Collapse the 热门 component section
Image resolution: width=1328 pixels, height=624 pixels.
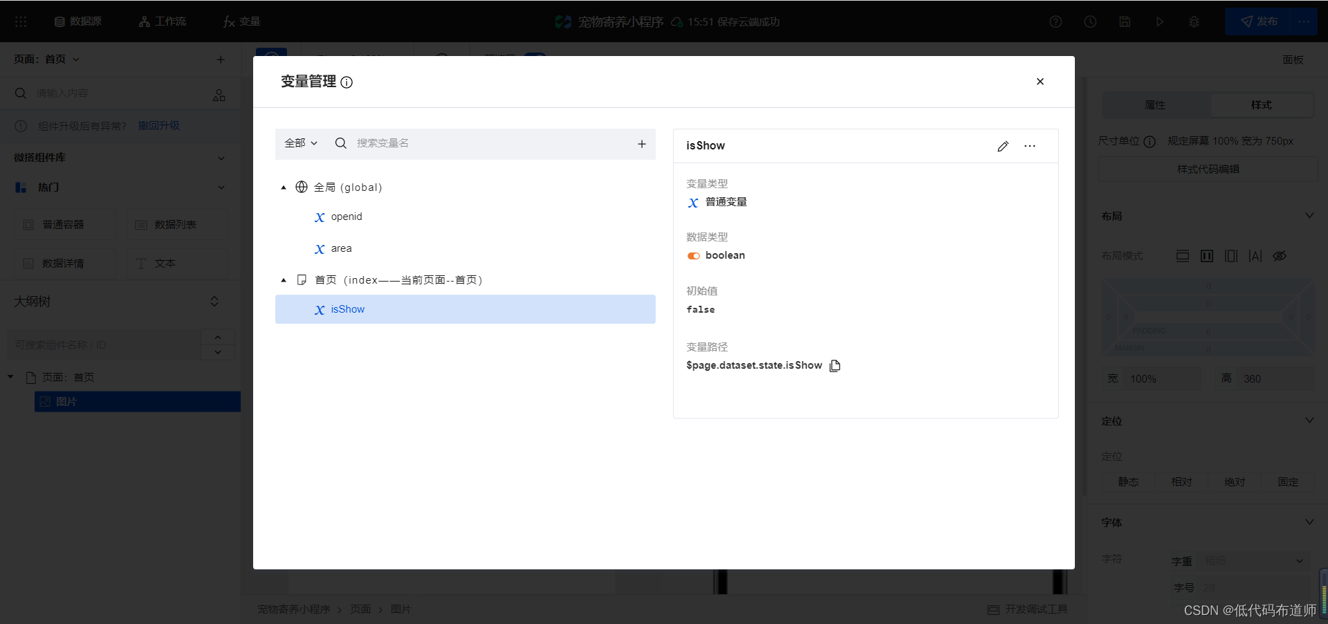click(221, 187)
